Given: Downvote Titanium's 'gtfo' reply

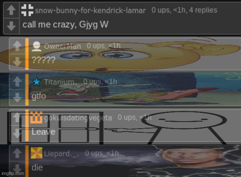Looking at the screenshot, I should (x=17, y=98).
